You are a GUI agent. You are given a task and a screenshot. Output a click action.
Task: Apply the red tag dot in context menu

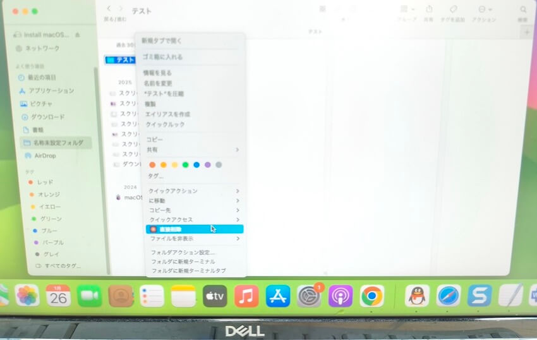[152, 165]
